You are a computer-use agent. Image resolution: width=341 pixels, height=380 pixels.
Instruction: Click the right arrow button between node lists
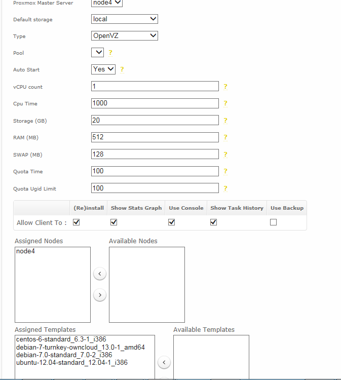[x=100, y=295]
